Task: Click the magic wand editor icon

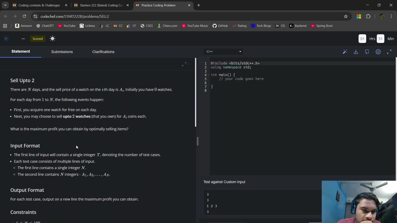Action: pos(345,52)
